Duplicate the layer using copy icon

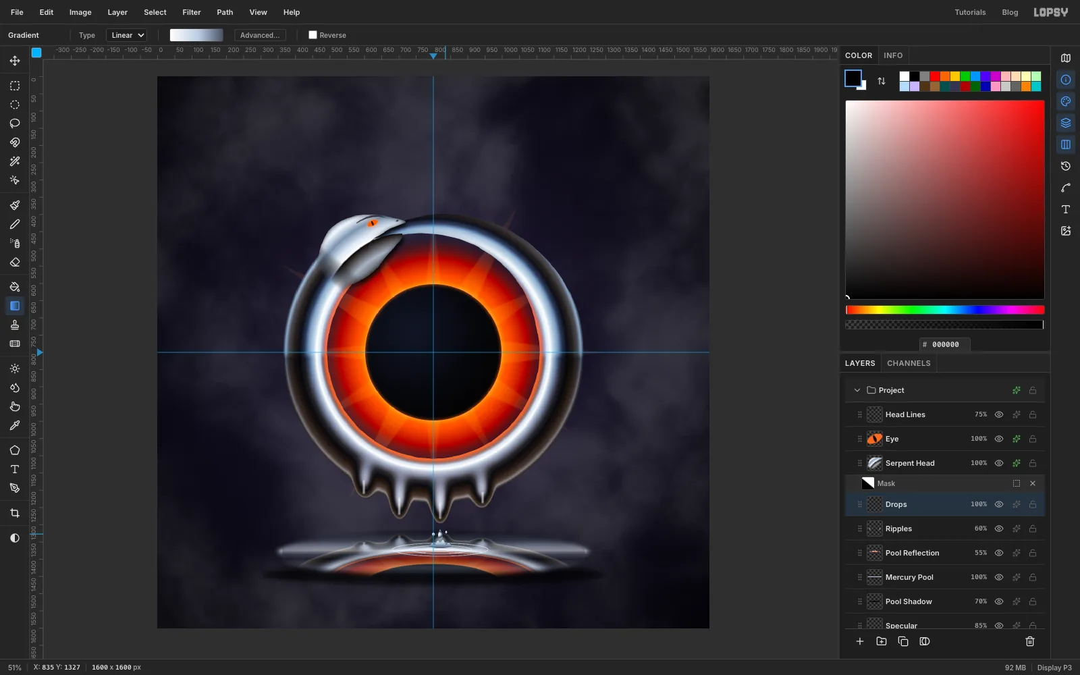[x=903, y=641]
